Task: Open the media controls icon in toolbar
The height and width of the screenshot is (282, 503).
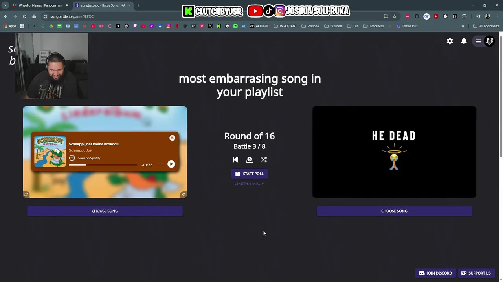Action: click(x=478, y=16)
